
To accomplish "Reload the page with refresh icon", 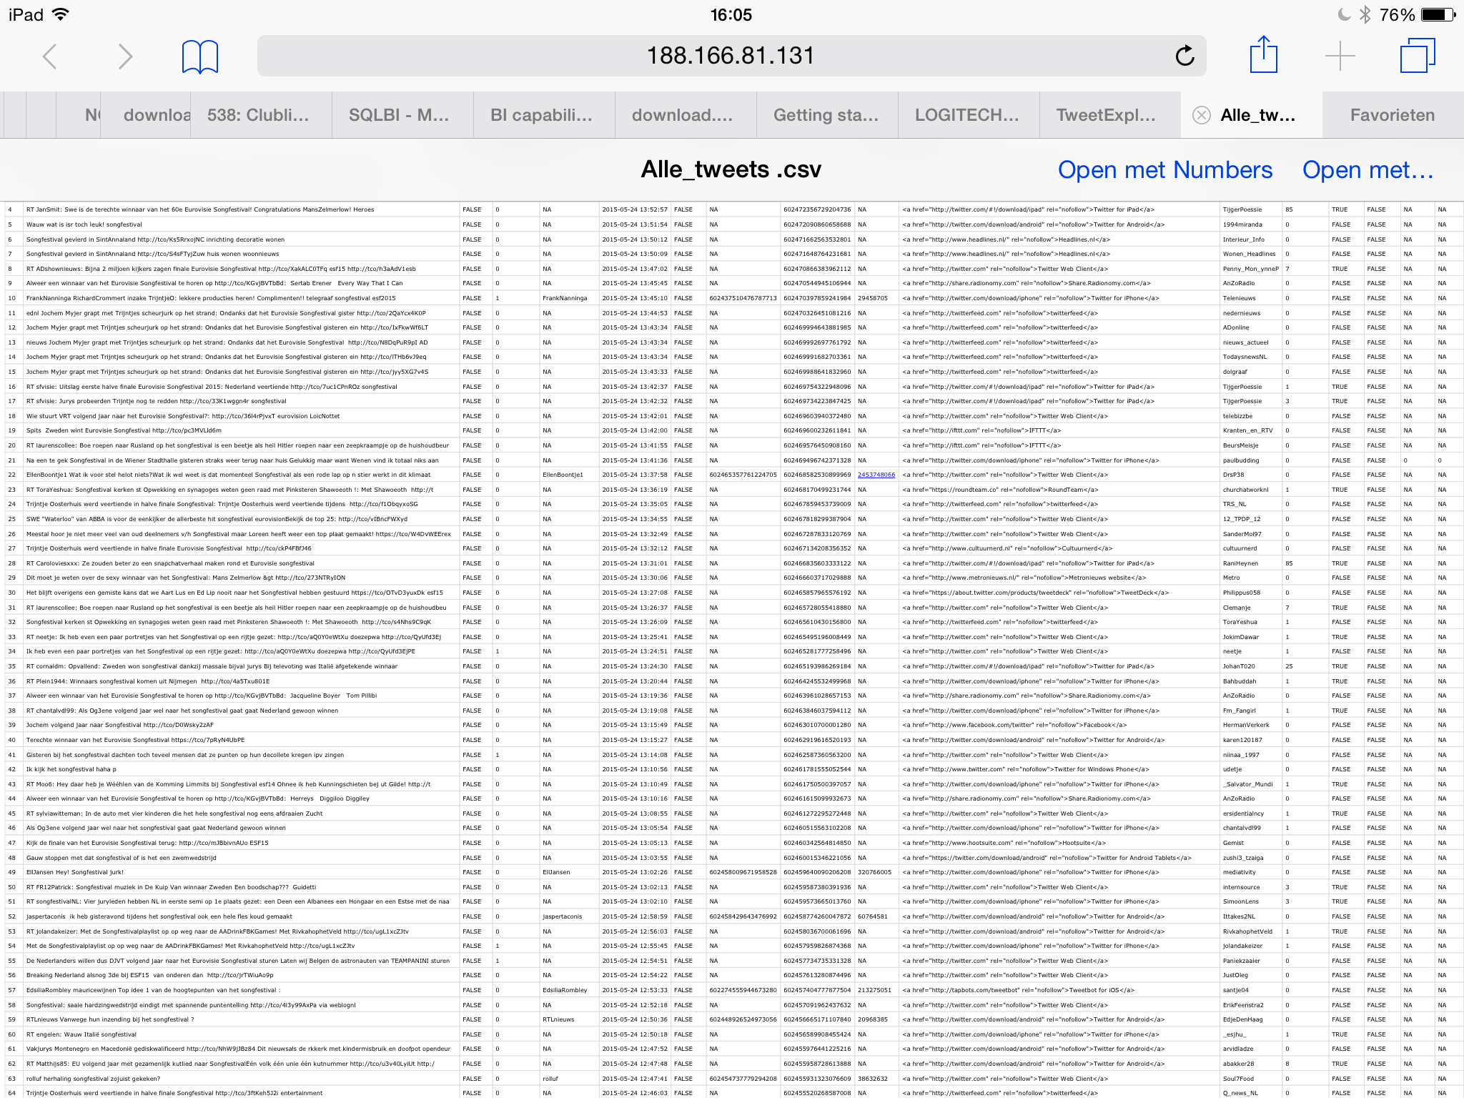I will (1184, 56).
